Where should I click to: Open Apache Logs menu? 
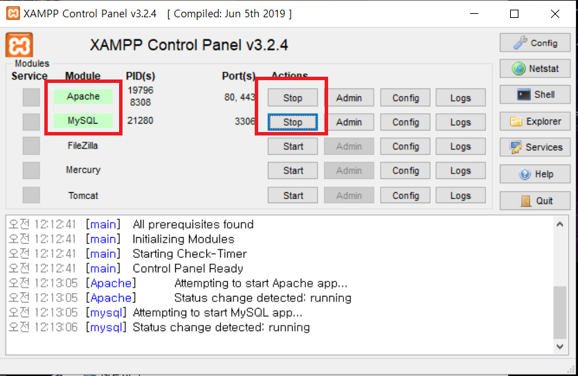(460, 98)
